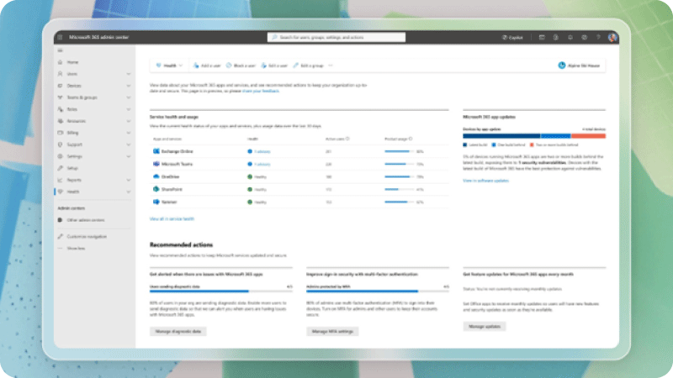The width and height of the screenshot is (673, 378).
Task: Click the Home icon in sidebar
Action: (60, 62)
